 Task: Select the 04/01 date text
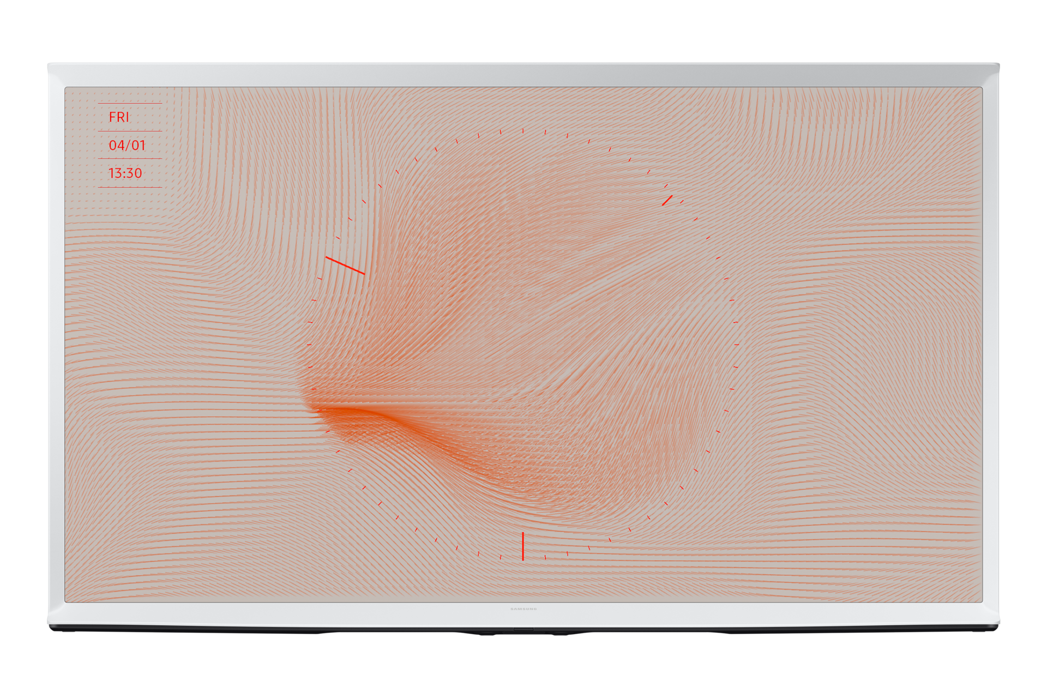pyautogui.click(x=127, y=146)
